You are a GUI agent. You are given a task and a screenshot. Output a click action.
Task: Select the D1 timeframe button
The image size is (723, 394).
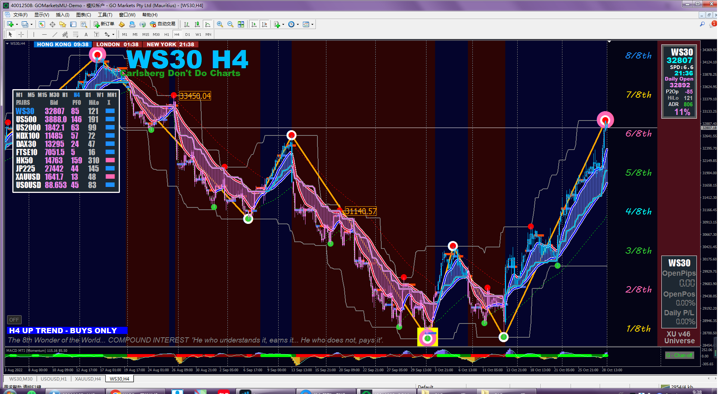(187, 34)
